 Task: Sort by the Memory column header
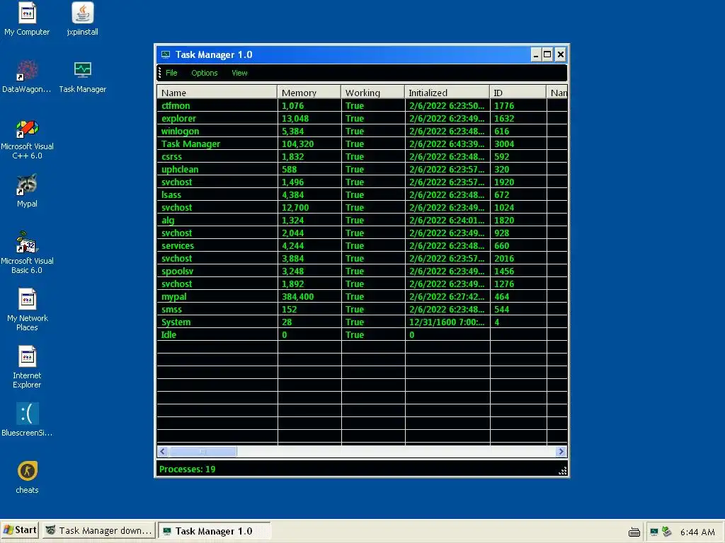[x=309, y=93]
